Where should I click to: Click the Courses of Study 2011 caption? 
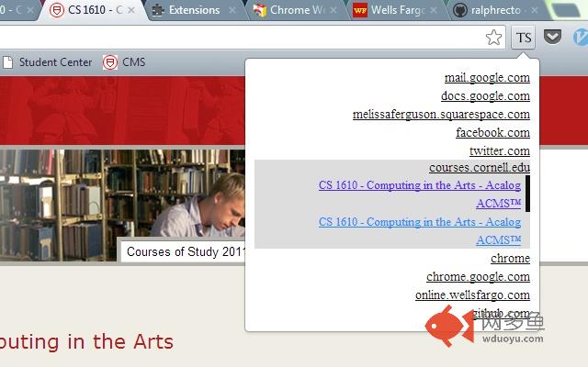point(187,251)
